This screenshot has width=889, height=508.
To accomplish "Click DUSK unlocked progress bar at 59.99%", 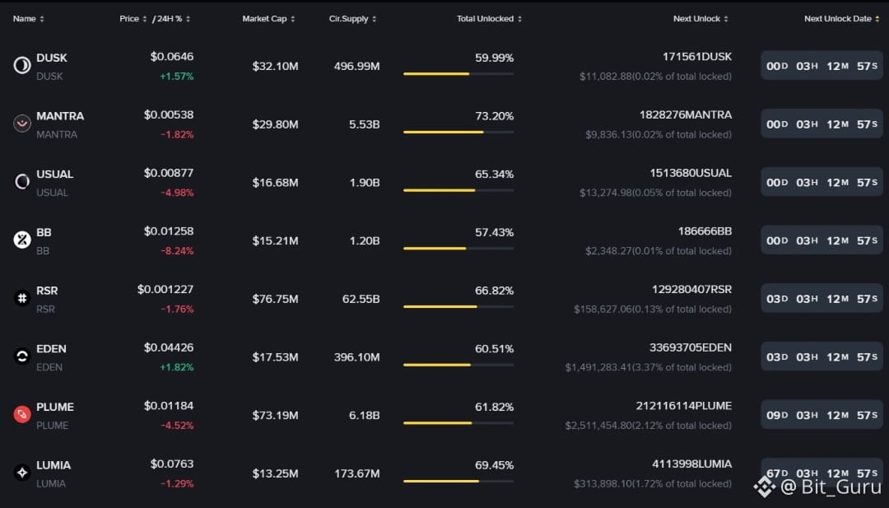I will click(458, 74).
